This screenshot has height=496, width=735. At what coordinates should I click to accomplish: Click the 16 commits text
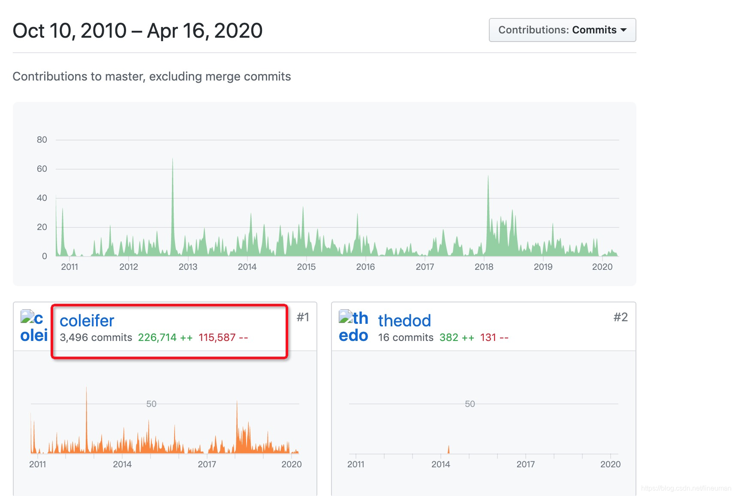(406, 338)
